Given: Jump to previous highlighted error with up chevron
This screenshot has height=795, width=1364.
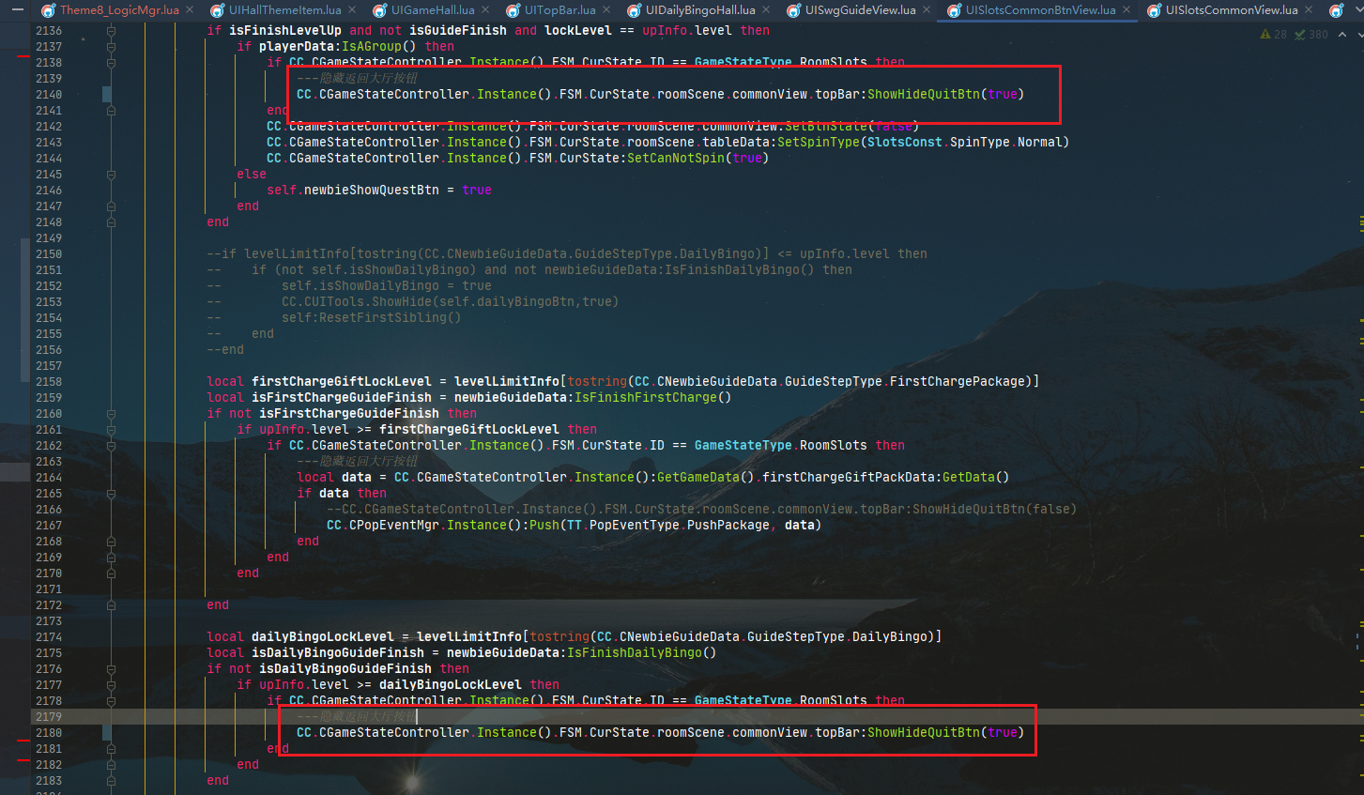Looking at the screenshot, I should tap(1342, 34).
